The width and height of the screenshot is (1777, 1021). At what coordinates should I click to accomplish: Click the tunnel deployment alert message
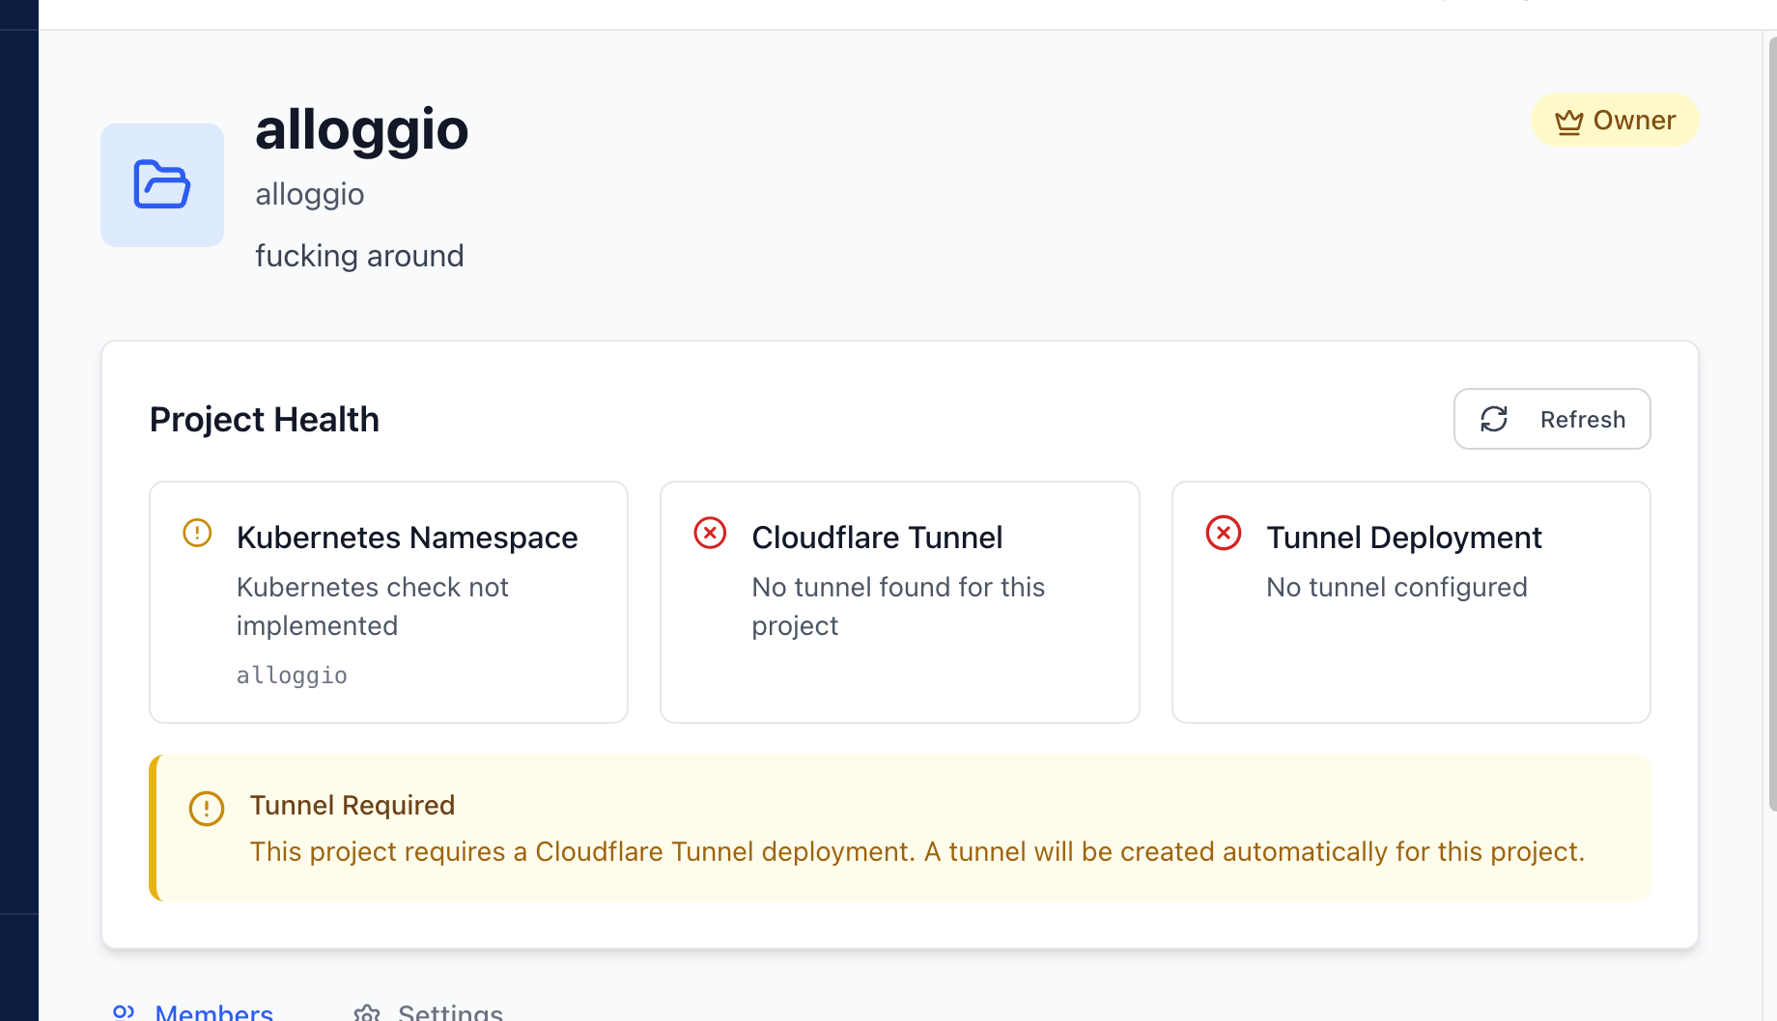(x=917, y=851)
